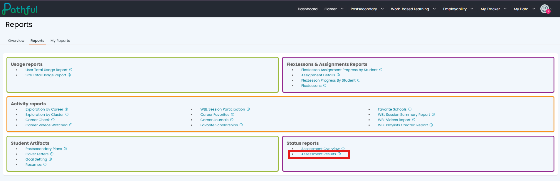Go to Dashboard in top navigation

(x=307, y=9)
